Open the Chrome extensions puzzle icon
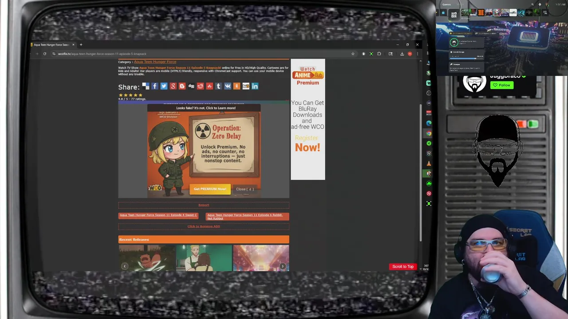 point(379,54)
